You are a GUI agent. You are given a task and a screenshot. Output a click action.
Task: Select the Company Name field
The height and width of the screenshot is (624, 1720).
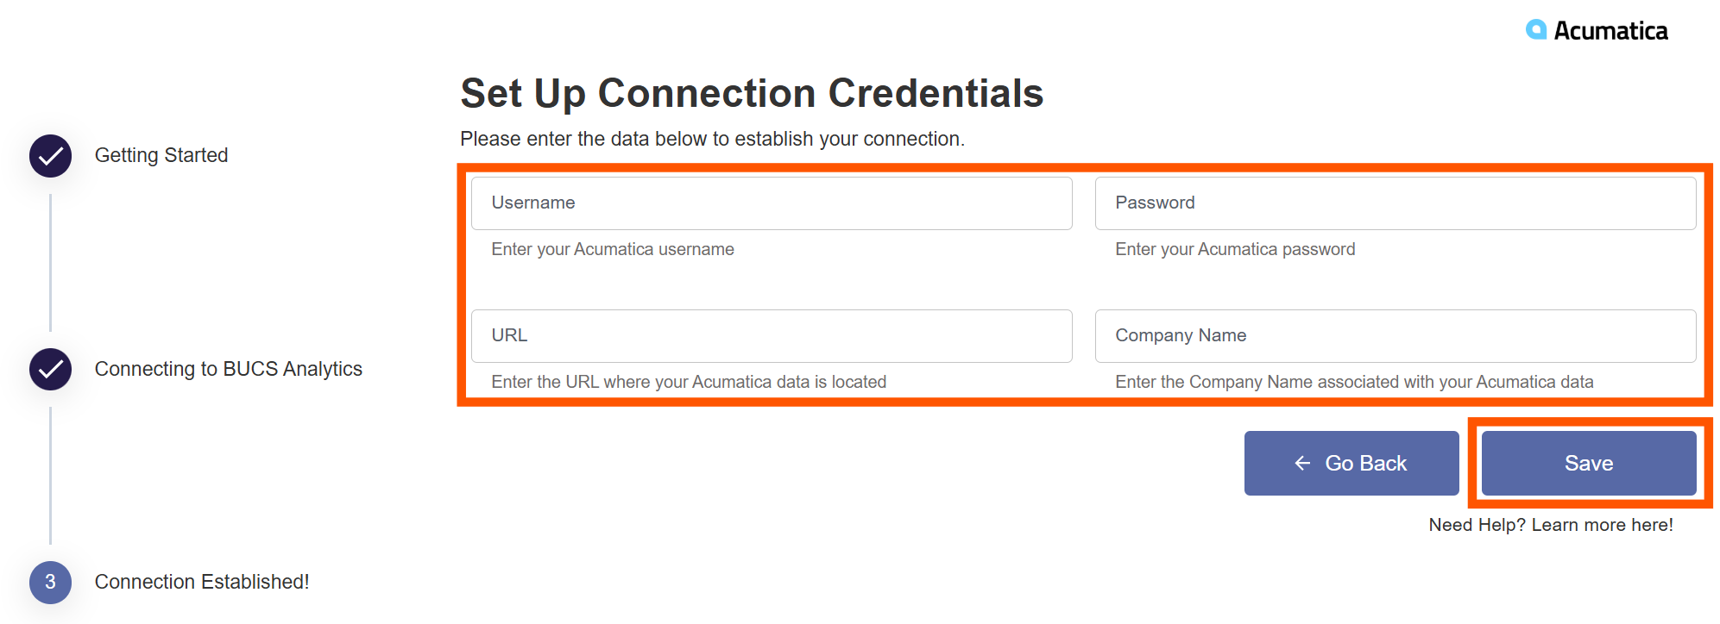1396,336
